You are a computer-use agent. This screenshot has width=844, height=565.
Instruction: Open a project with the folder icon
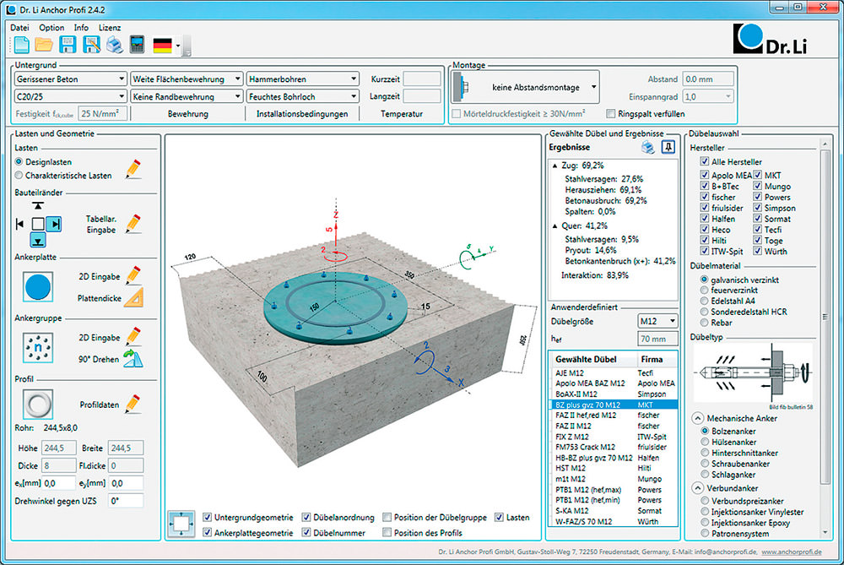pos(44,45)
